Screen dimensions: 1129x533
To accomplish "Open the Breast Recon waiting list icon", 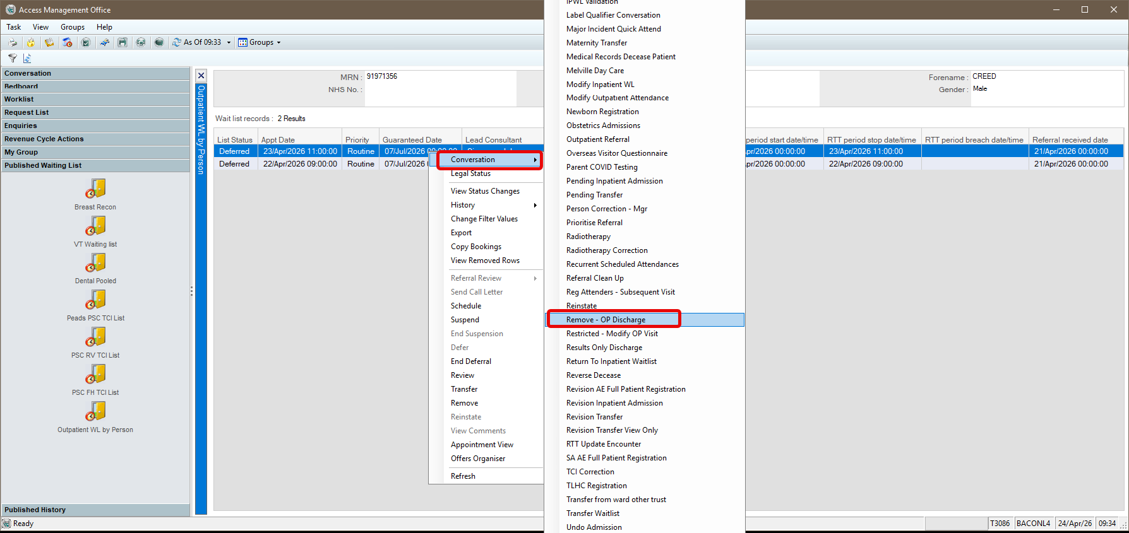I will click(95, 189).
